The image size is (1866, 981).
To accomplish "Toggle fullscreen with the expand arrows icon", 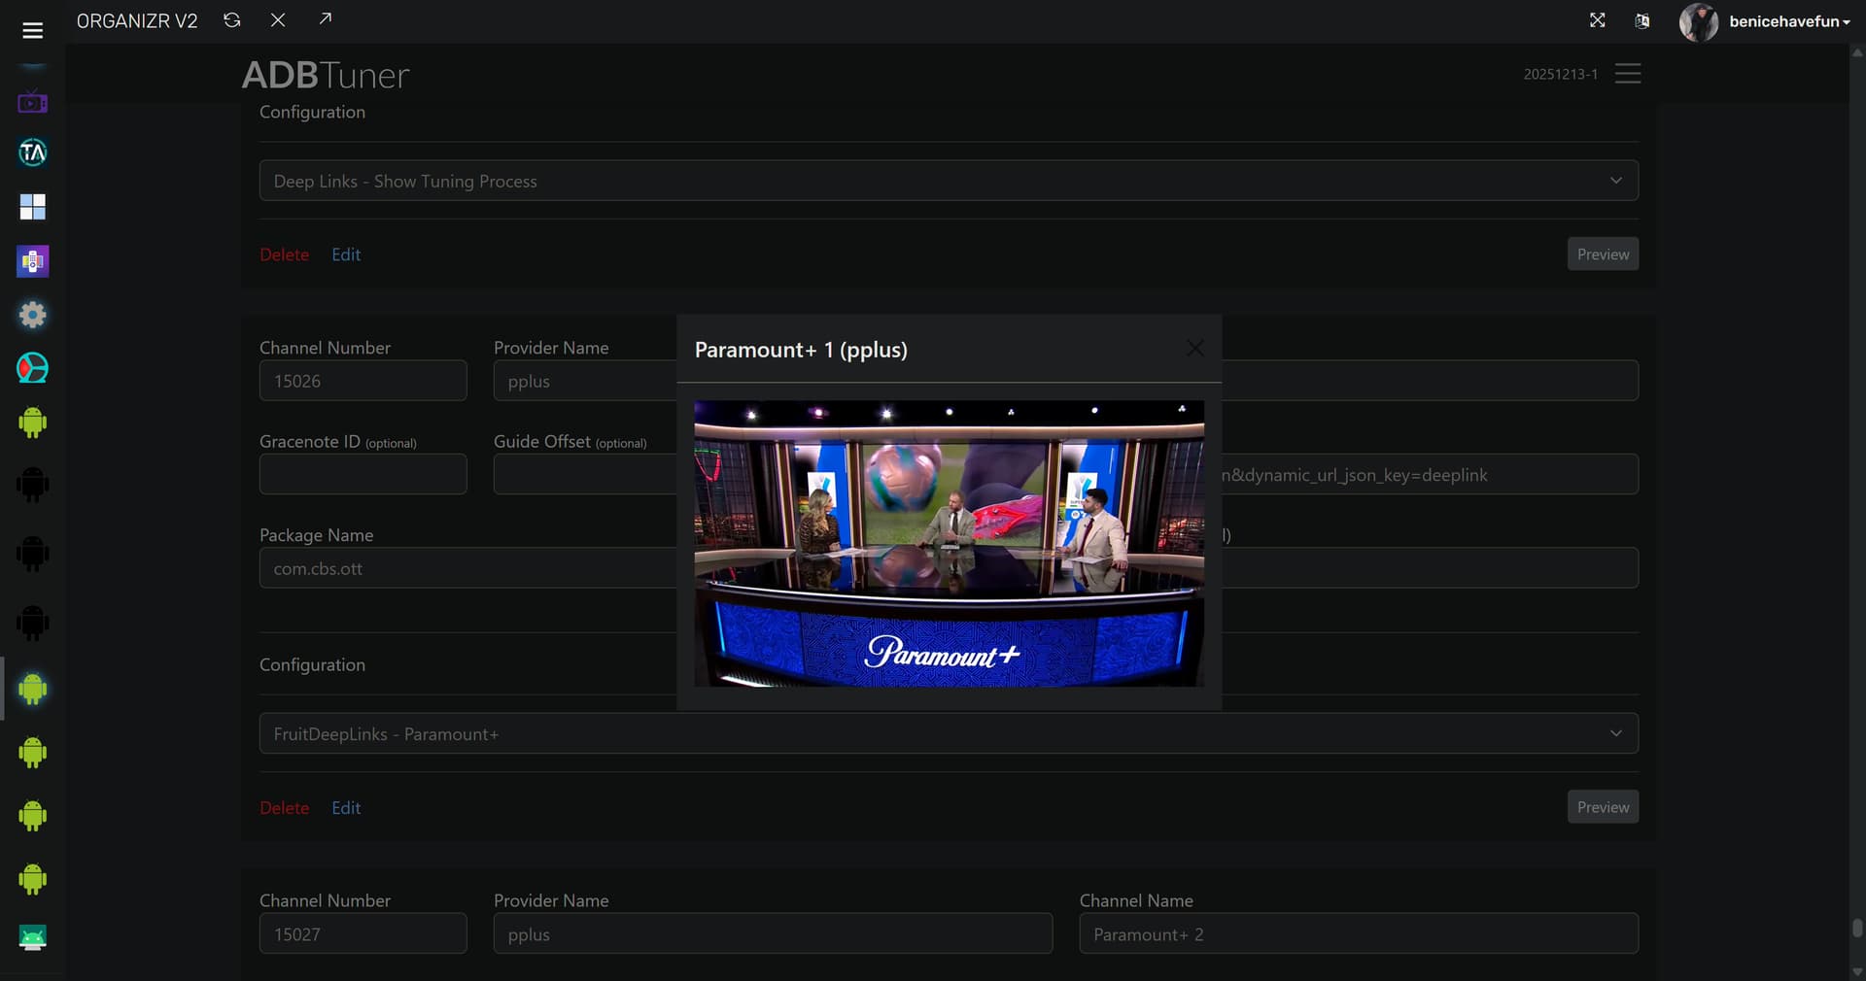I will [x=1597, y=20].
